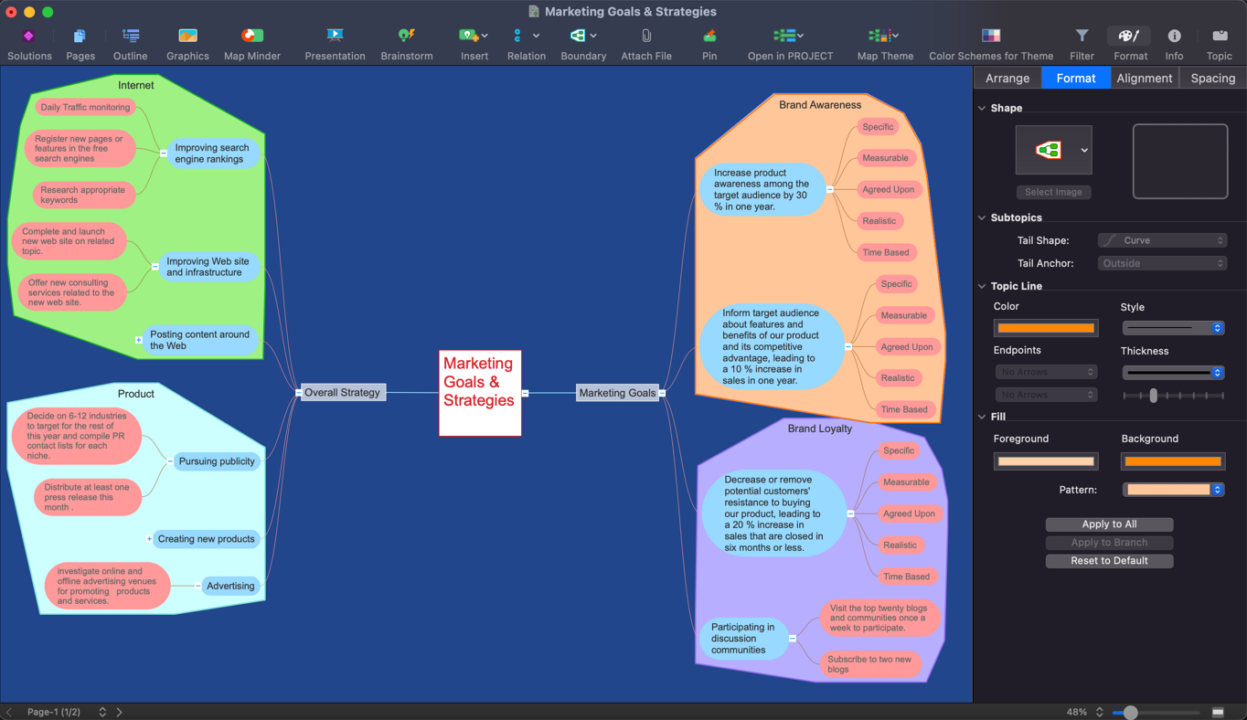Image resolution: width=1247 pixels, height=720 pixels.
Task: Click the Relation tool icon
Action: [518, 36]
